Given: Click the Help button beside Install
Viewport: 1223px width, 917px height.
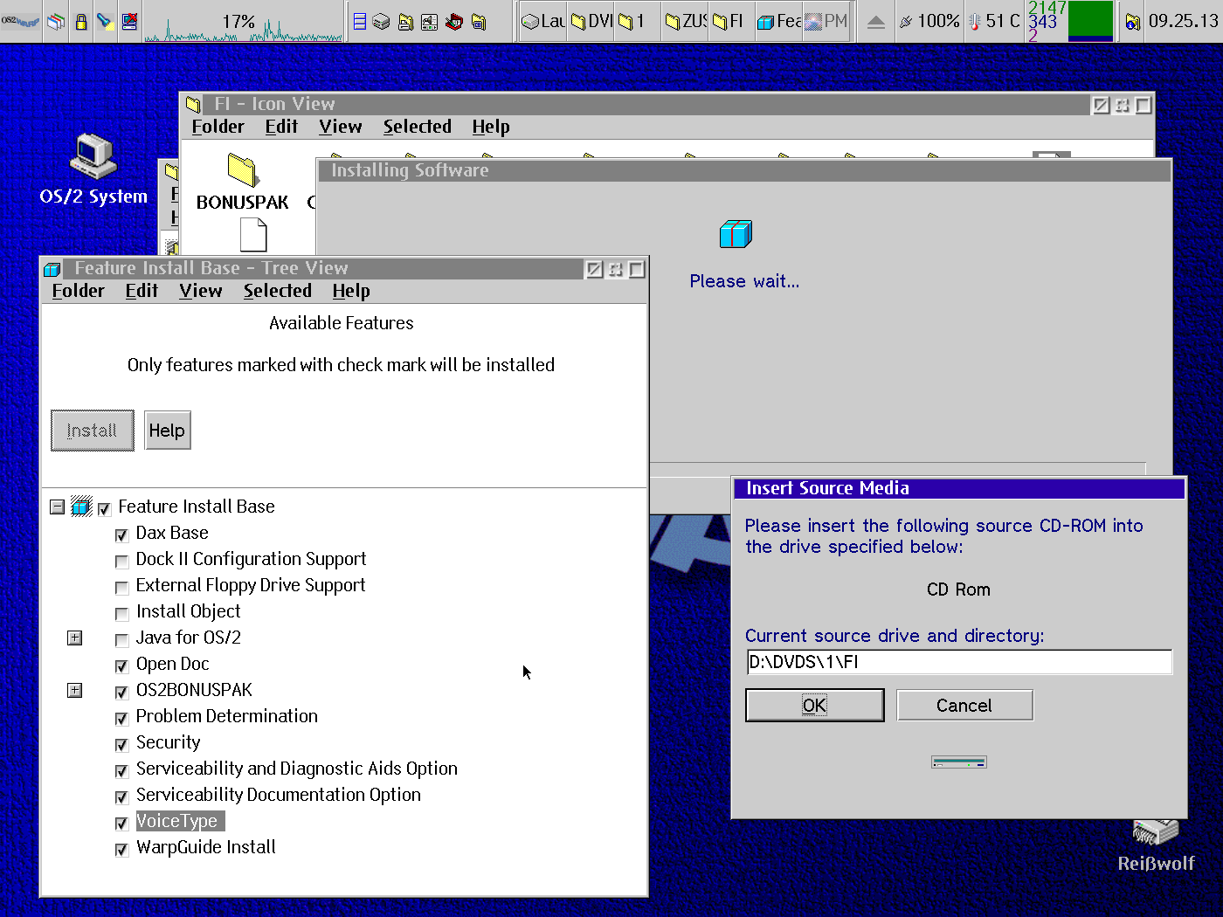Looking at the screenshot, I should click(x=167, y=431).
